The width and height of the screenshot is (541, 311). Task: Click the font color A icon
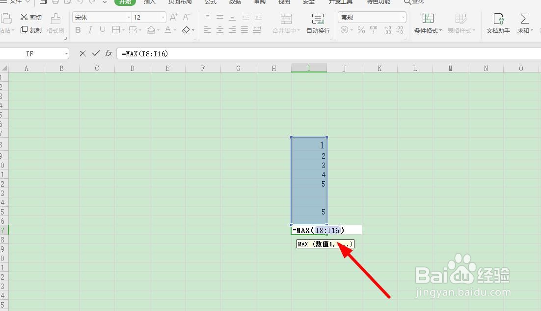tap(168, 30)
